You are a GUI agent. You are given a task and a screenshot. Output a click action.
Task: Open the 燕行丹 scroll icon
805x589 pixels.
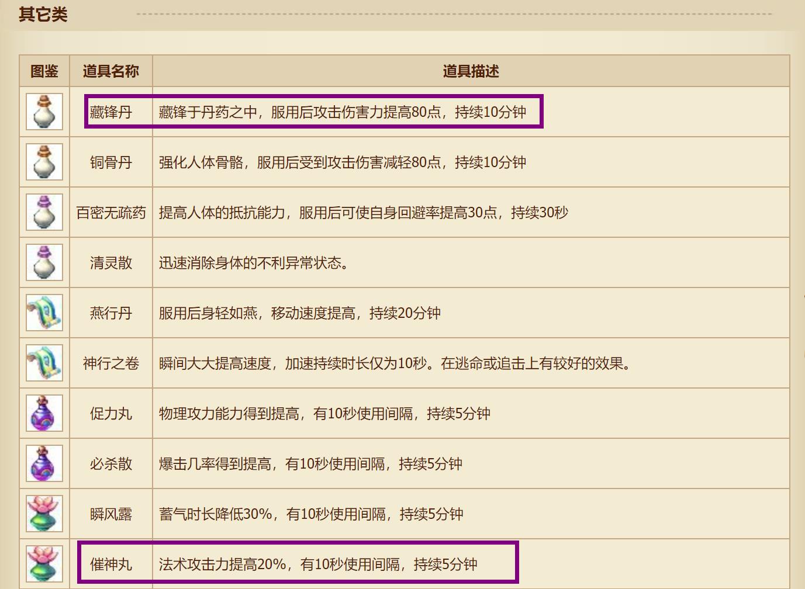point(44,313)
